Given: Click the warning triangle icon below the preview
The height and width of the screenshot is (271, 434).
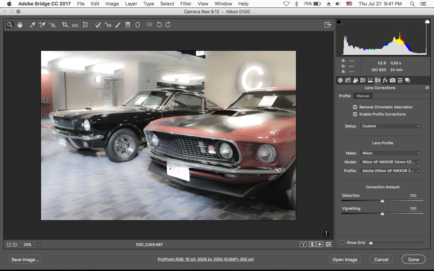Looking at the screenshot, I should point(326,233).
